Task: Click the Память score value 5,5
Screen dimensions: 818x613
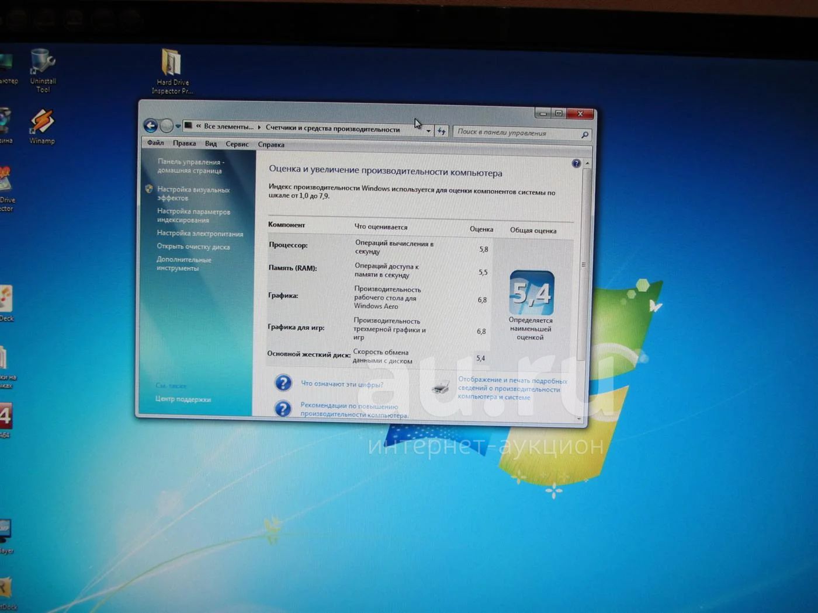Action: [x=483, y=273]
